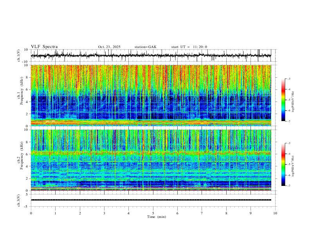Click the 'start UT = 11:20:0' label
Viewport: 310px width, 239px height.
[x=189, y=47]
